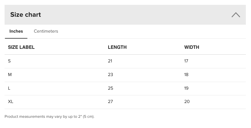
Task: Collapse the Size chart with the chevron
Action: 236,15
